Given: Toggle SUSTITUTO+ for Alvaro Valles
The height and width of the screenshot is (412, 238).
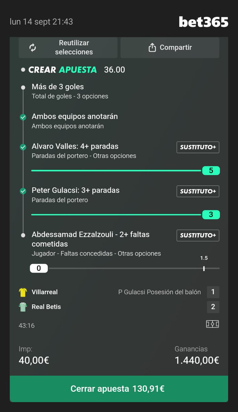Looking at the screenshot, I should click(198, 147).
